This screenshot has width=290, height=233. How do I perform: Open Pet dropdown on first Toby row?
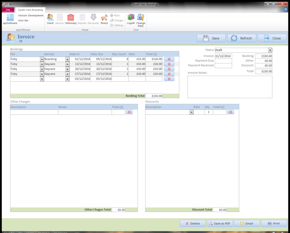point(42,59)
